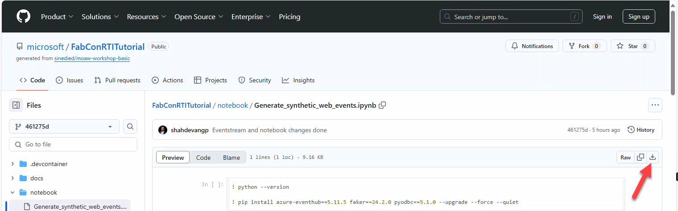Viewport: 678px width, 211px height.
Task: Copy file path icon next to filename
Action: [x=382, y=105]
